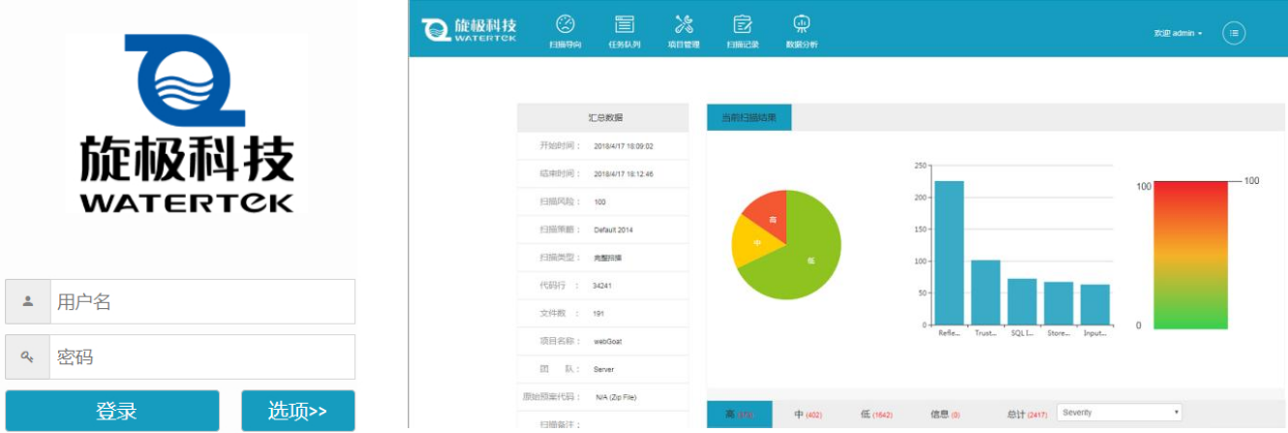Click the scan policy value Default 2014
This screenshot has width=1288, height=433.
point(613,231)
